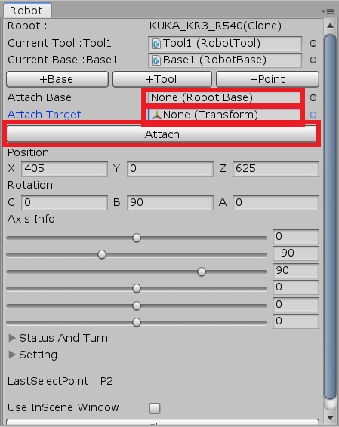Image resolution: width=339 pixels, height=427 pixels.
Task: Click the scrollbar down arrow
Action: [x=330, y=418]
